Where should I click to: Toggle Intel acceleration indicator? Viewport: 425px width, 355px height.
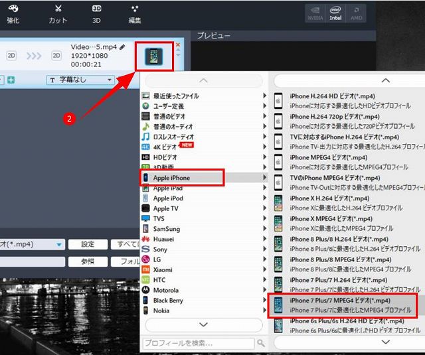[x=335, y=13]
